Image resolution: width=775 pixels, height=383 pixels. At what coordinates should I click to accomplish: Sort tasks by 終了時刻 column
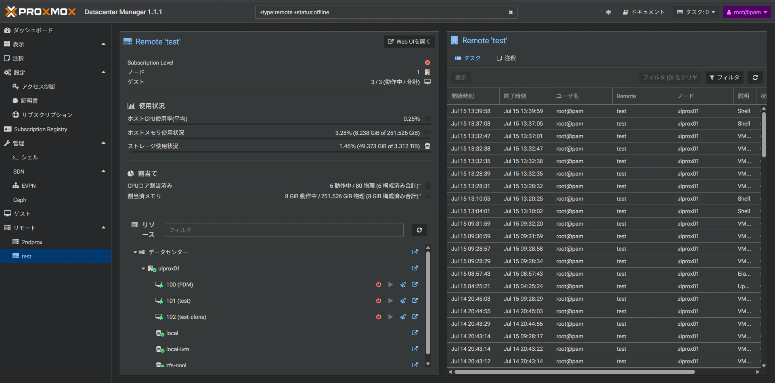[x=526, y=96]
